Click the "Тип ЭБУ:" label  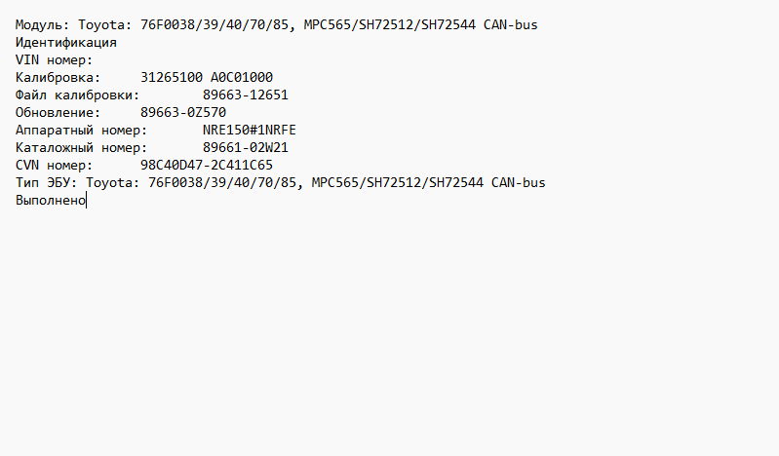coord(47,182)
